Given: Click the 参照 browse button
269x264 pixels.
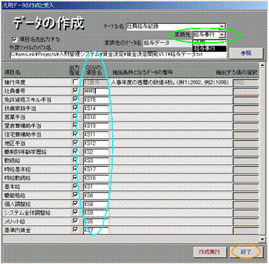Looking at the screenshot, I should point(246,53).
